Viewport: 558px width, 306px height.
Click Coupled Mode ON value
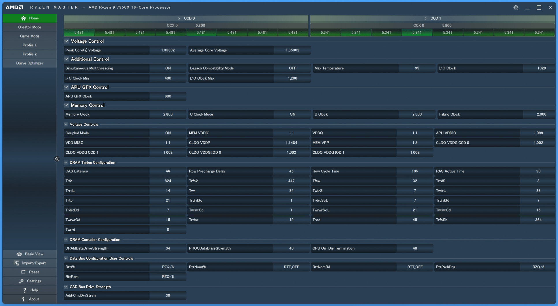click(168, 133)
